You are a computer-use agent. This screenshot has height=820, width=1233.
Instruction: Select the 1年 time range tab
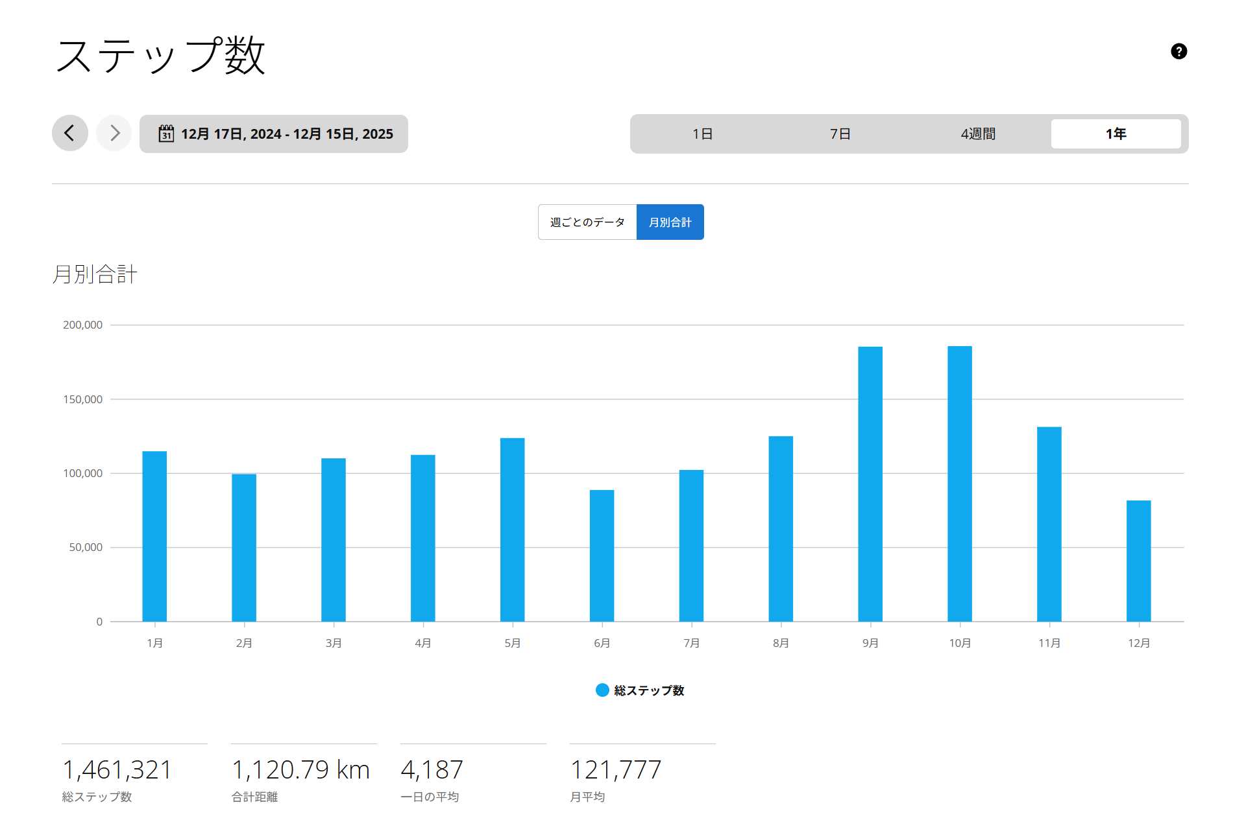coord(1116,134)
